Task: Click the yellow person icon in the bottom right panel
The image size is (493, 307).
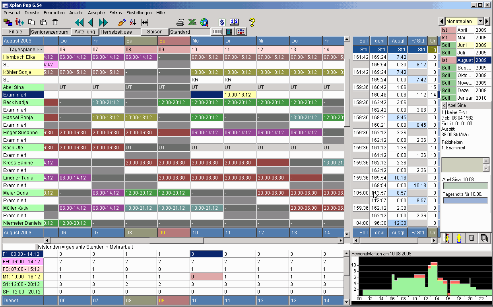Action: 459,238
